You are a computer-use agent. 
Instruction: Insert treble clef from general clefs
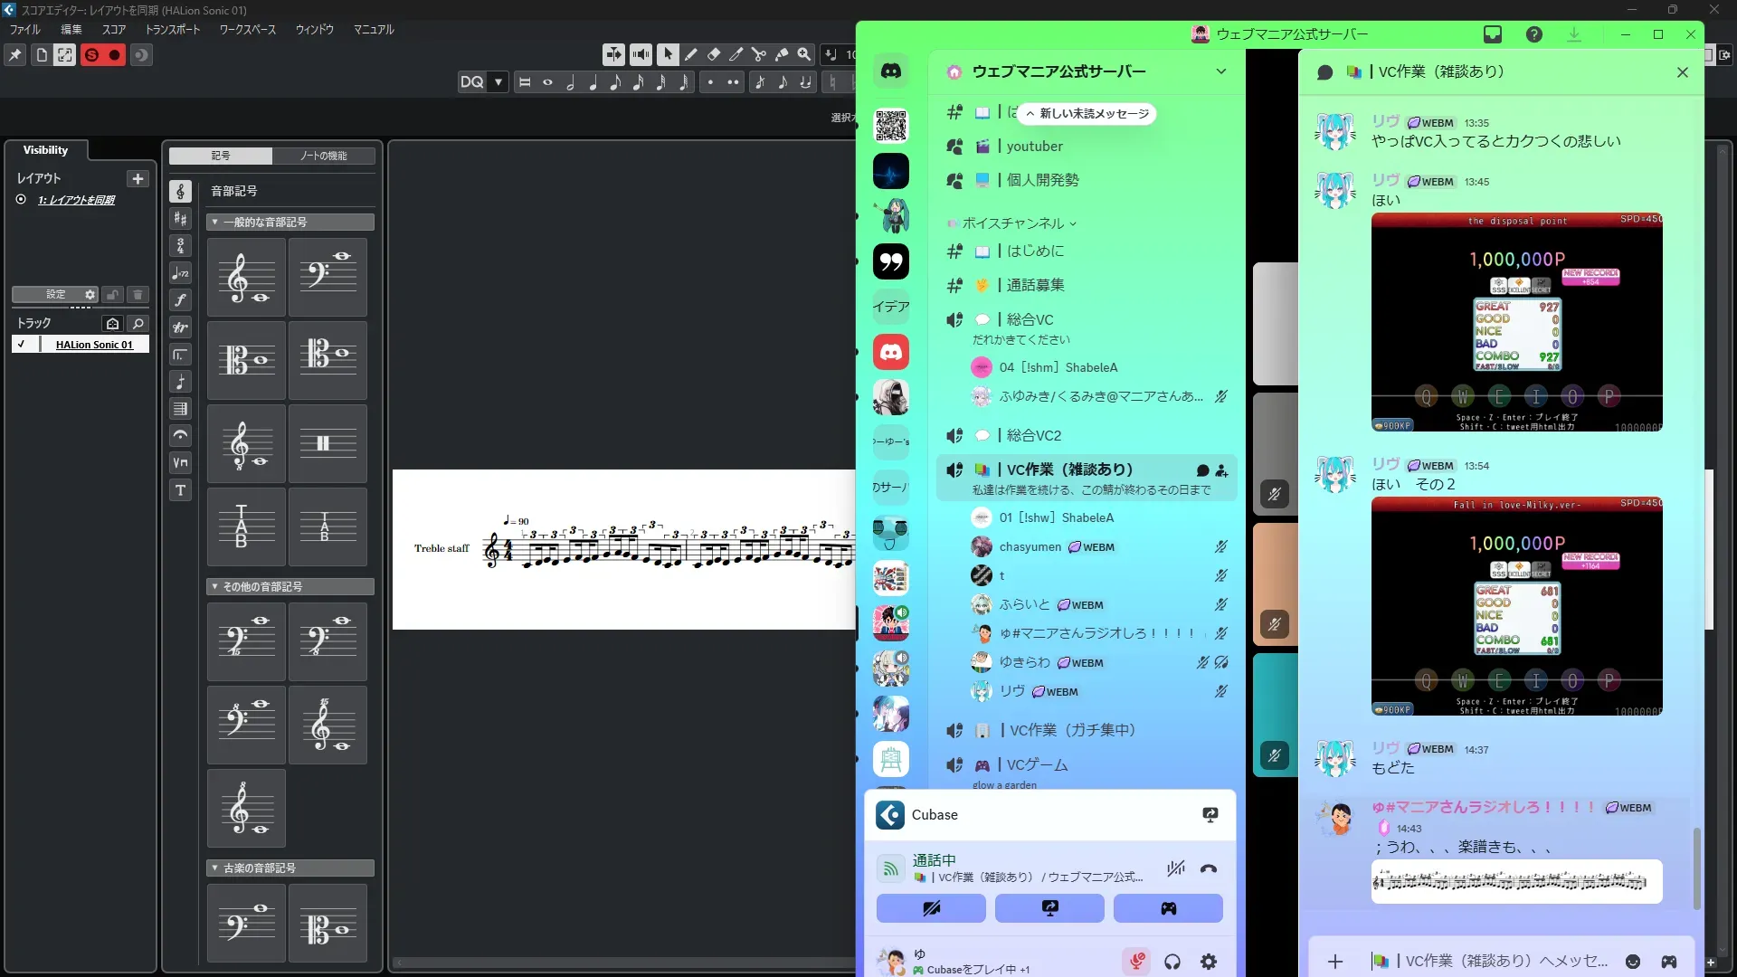(x=246, y=277)
